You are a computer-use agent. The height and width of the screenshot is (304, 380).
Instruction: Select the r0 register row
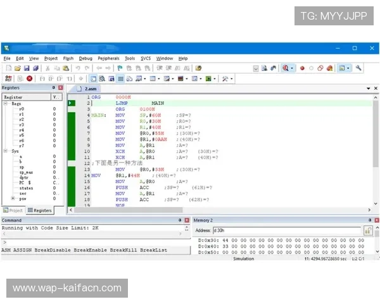[22, 109]
